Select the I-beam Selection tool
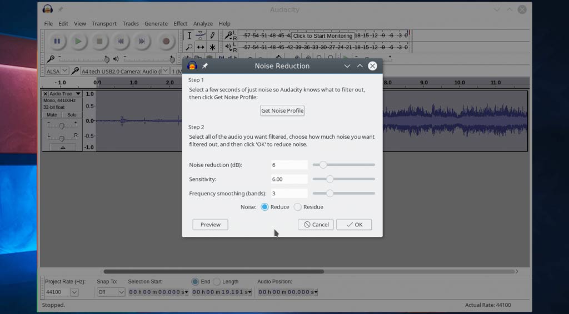The height and width of the screenshot is (314, 569). coord(189,36)
